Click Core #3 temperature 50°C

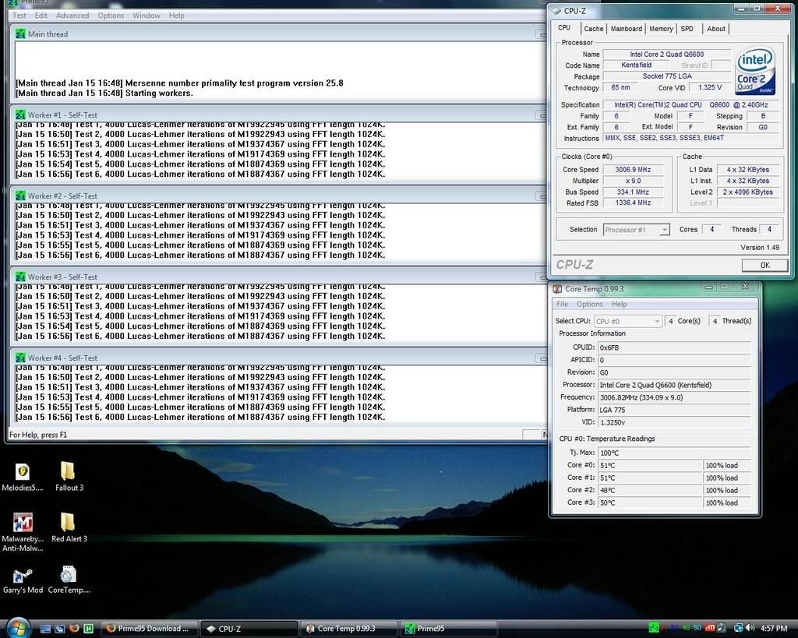[650, 502]
